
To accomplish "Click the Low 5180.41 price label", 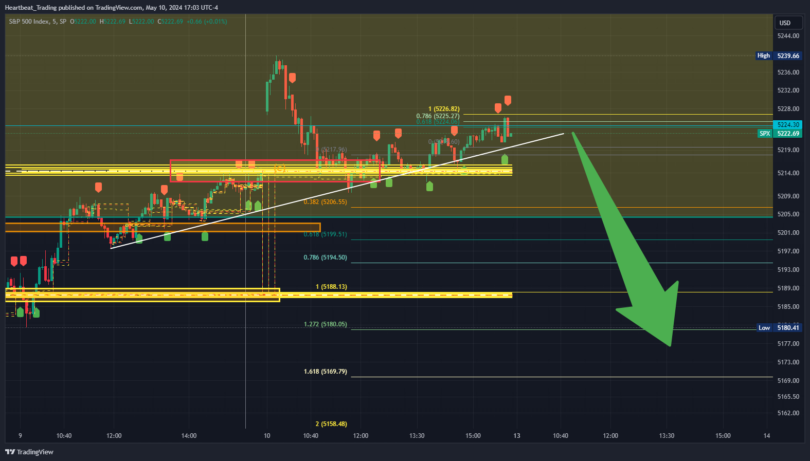I will click(x=779, y=328).
